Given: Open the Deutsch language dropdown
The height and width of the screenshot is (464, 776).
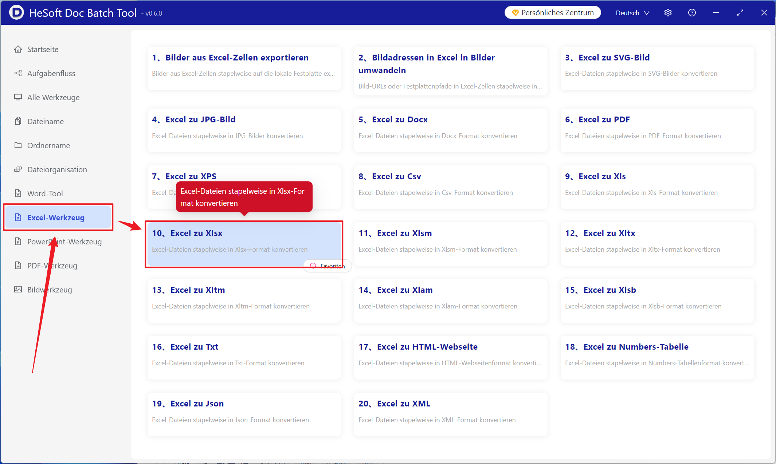Looking at the screenshot, I should (632, 13).
